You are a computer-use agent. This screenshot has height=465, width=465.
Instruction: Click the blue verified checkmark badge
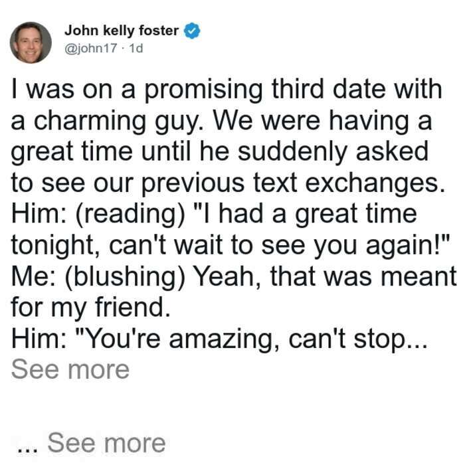click(192, 31)
